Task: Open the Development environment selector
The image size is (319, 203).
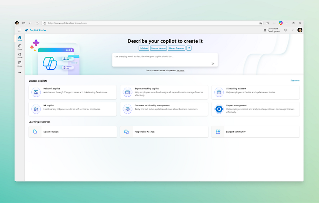Action: tap(272, 30)
